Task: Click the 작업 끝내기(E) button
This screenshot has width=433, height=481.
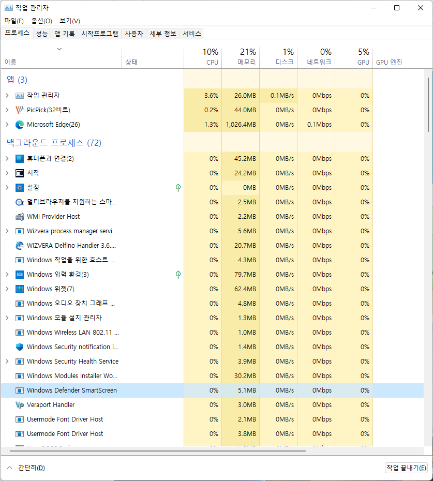Action: (x=406, y=468)
